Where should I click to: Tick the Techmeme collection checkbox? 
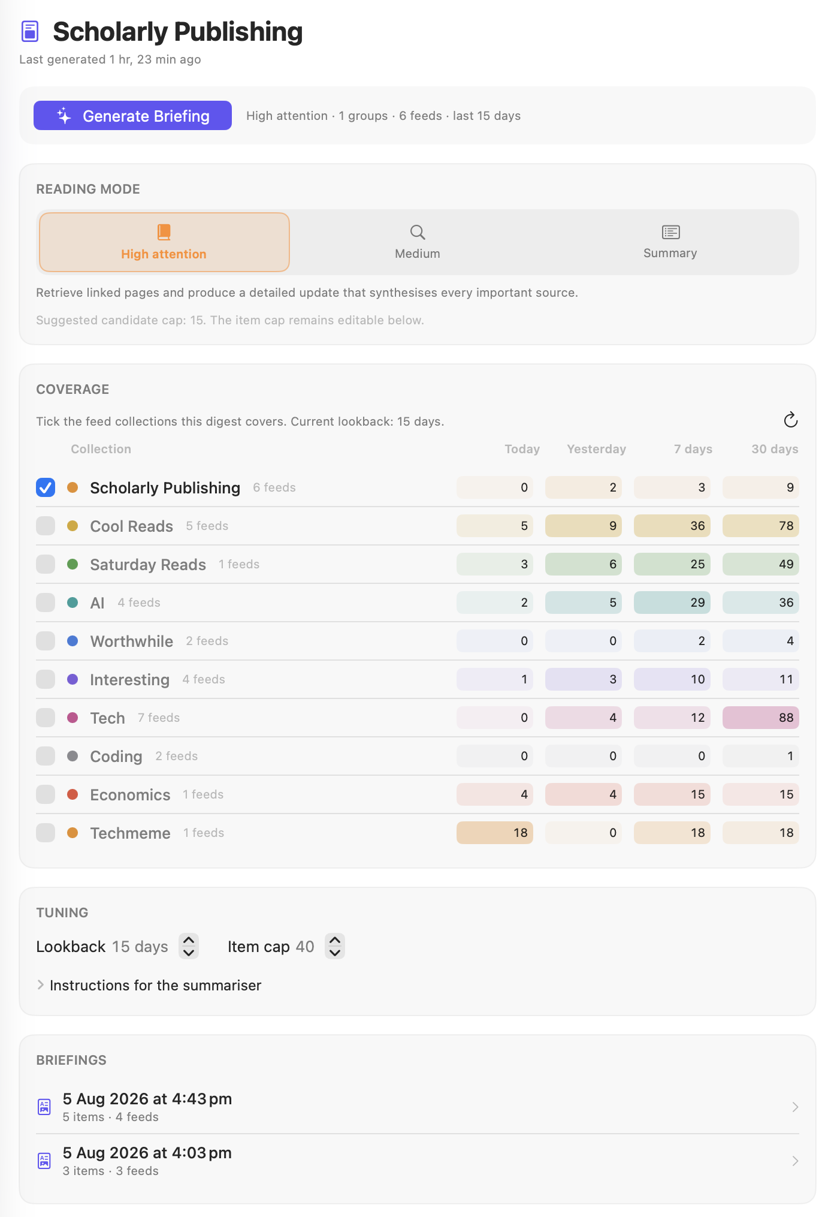(46, 833)
